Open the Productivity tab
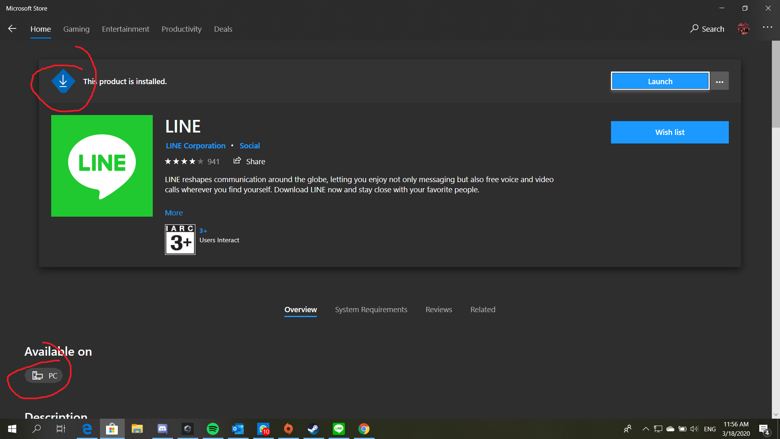This screenshot has height=439, width=780. click(x=182, y=29)
